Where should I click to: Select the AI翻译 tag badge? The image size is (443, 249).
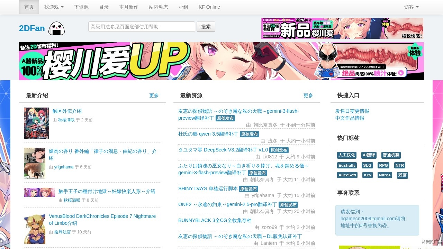[369, 155]
